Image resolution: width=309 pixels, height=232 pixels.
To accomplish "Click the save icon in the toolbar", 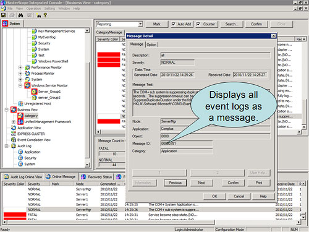I will (3, 15).
